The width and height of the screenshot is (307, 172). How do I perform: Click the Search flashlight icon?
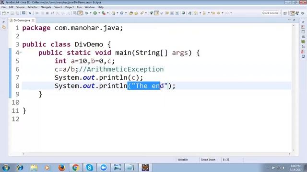click(142, 13)
